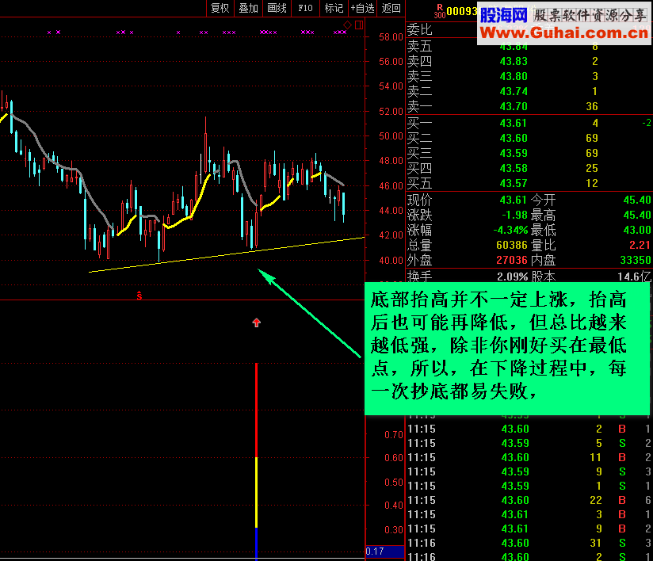The image size is (653, 561).
Task: Select the 卖一 price 43.70
Action: [x=514, y=106]
